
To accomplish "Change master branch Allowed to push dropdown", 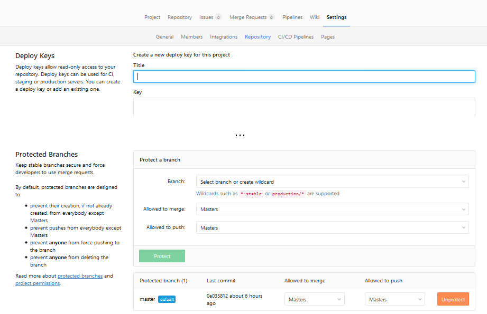I will point(395,299).
